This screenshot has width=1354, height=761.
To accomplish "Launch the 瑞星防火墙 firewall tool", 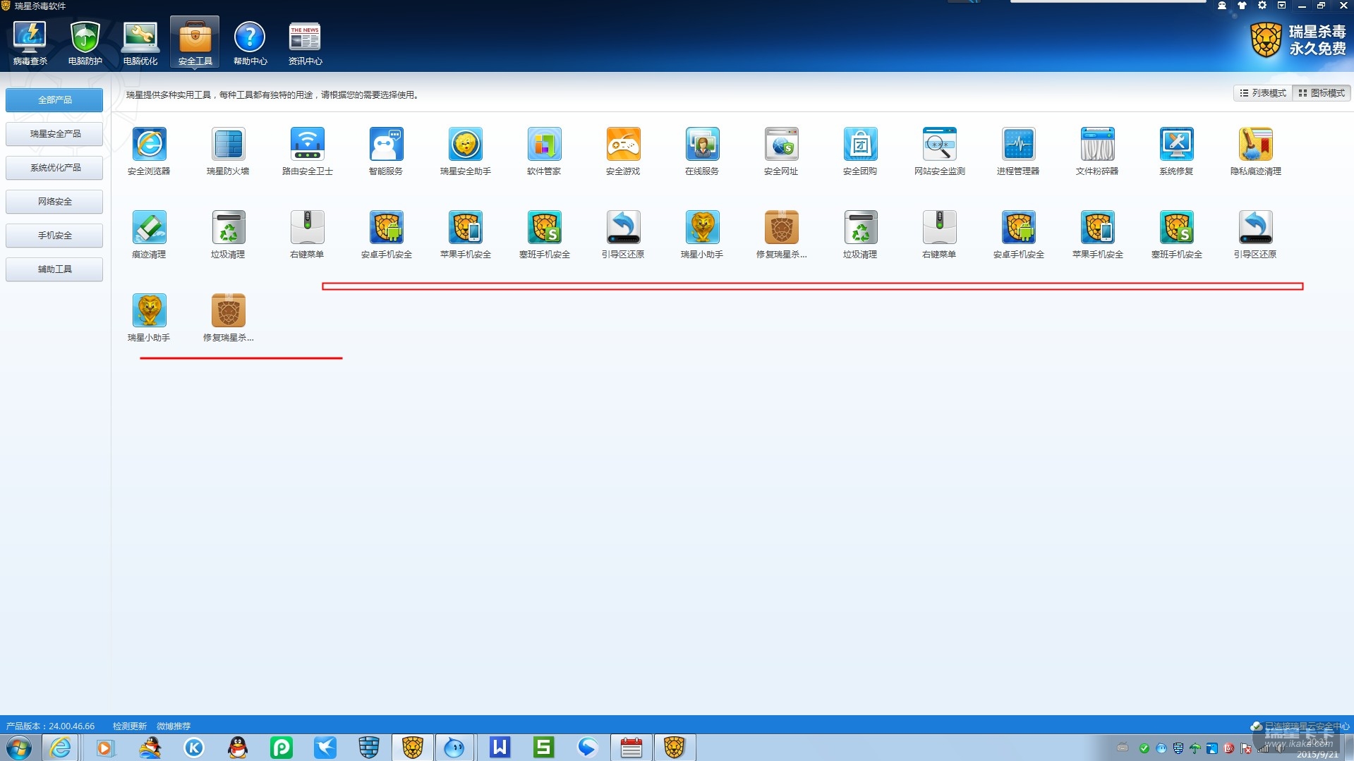I will [x=228, y=151].
